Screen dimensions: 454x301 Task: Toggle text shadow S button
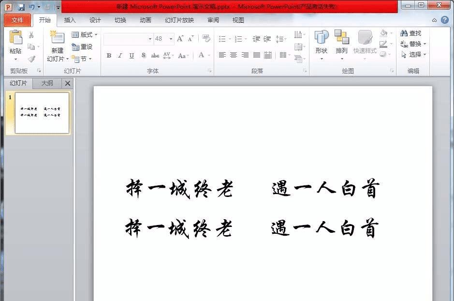click(x=143, y=55)
